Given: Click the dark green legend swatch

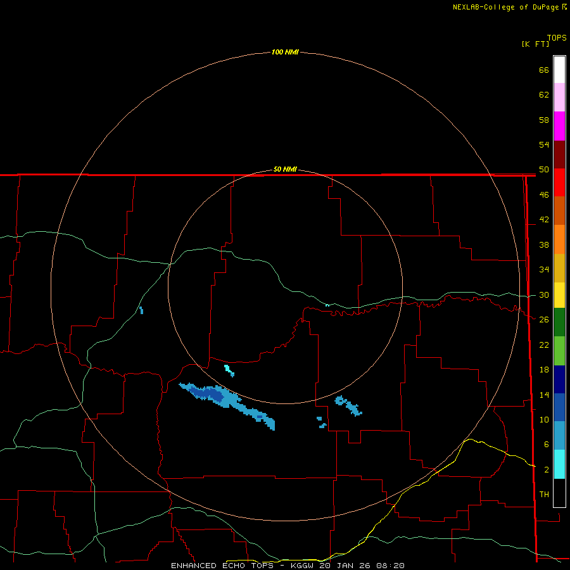Looking at the screenshot, I should tap(559, 322).
